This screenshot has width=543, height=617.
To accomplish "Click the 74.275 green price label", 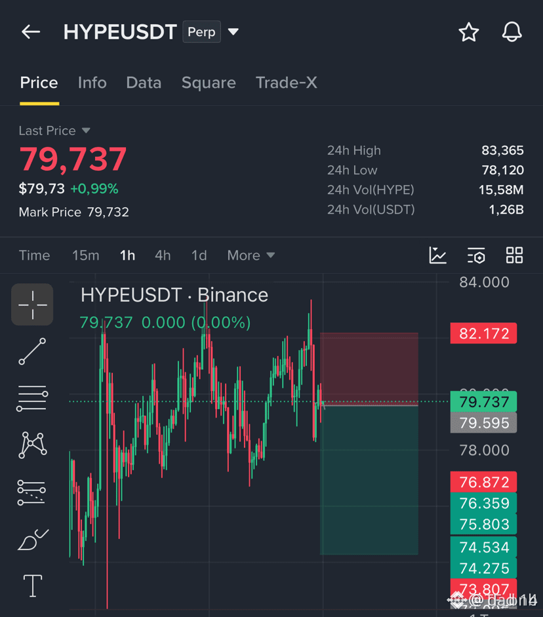I will (483, 568).
